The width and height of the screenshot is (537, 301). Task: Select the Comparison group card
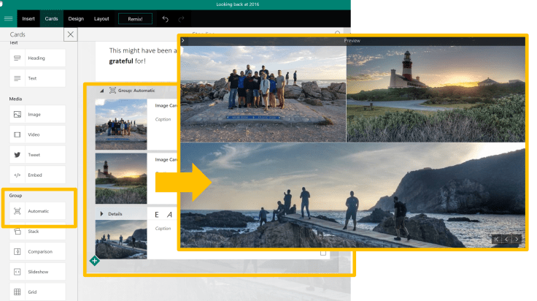click(37, 251)
